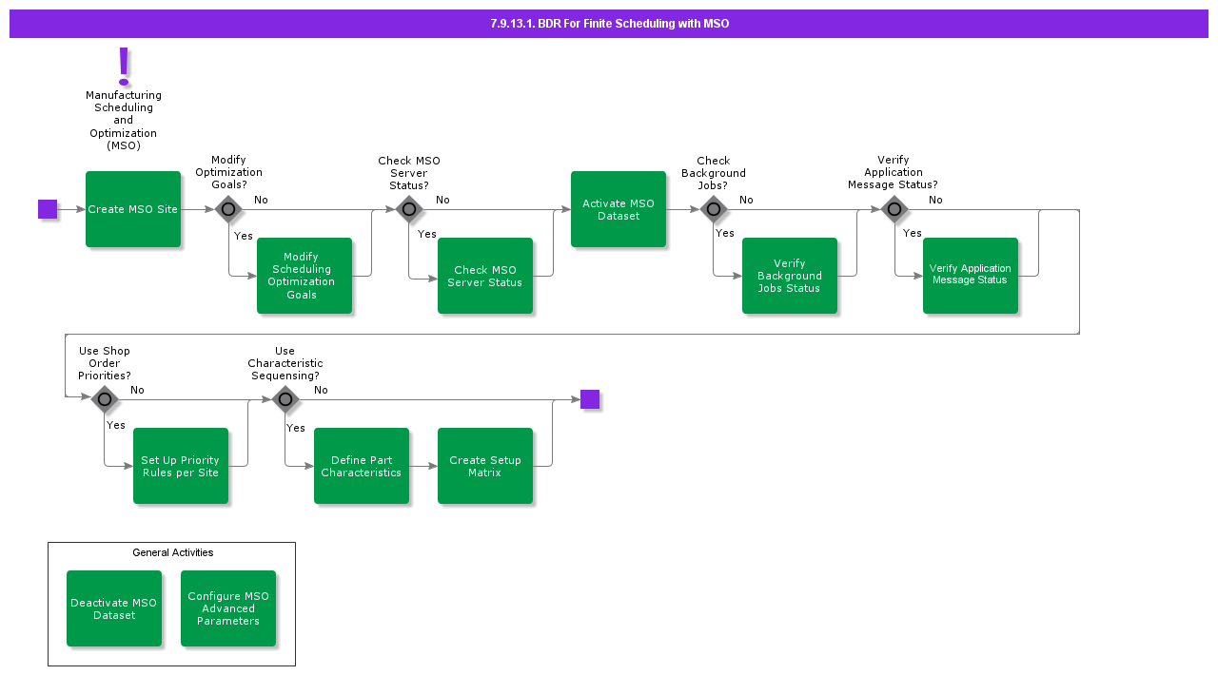This screenshot has height=675, width=1218.
Task: Toggle the Use Shop Order Priorities decision
Action: [x=105, y=399]
